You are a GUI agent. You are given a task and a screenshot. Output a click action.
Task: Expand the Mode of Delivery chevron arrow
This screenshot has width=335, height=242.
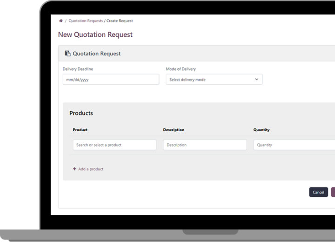(x=256, y=79)
